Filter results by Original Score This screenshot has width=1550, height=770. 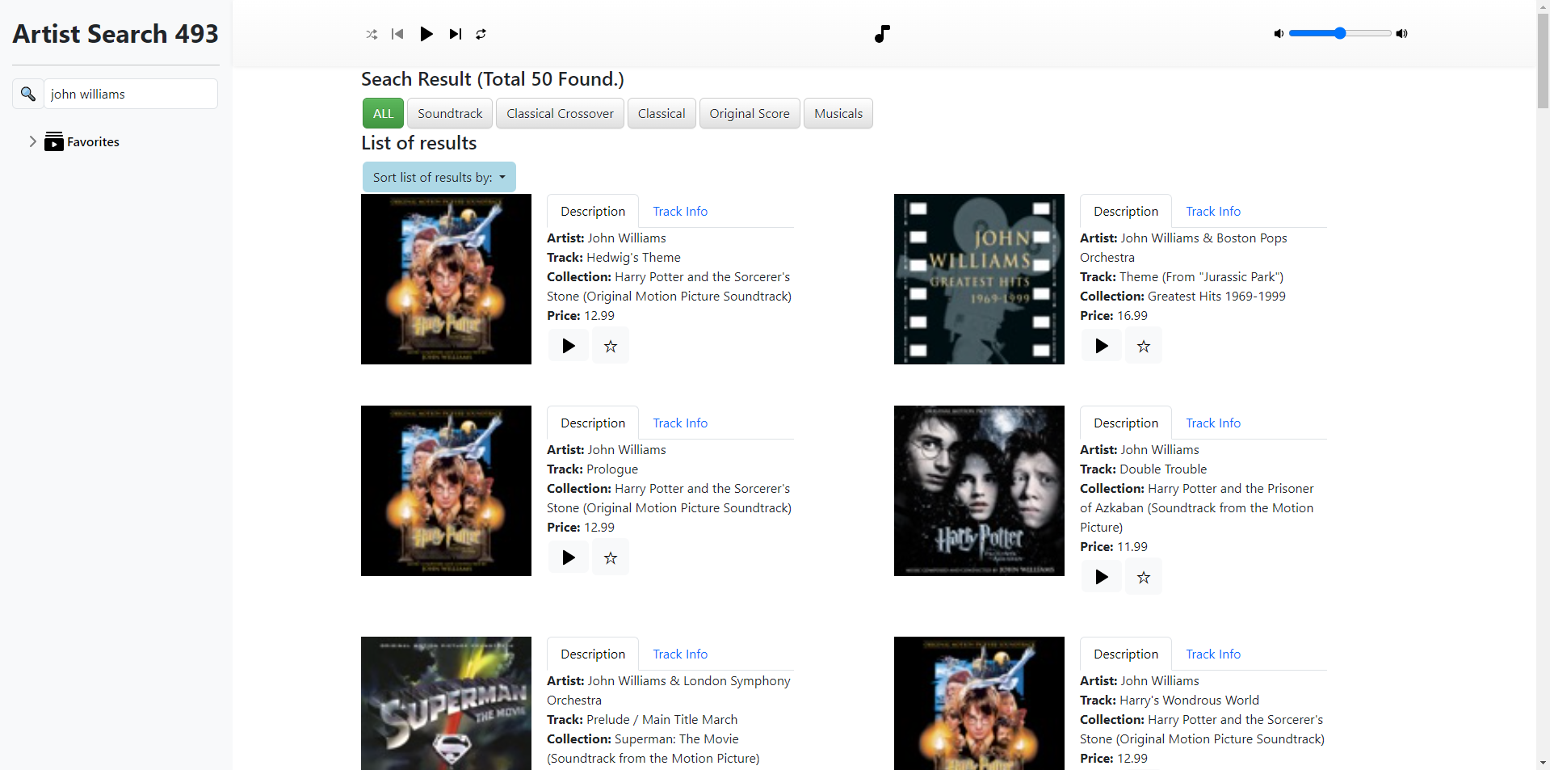[750, 114]
